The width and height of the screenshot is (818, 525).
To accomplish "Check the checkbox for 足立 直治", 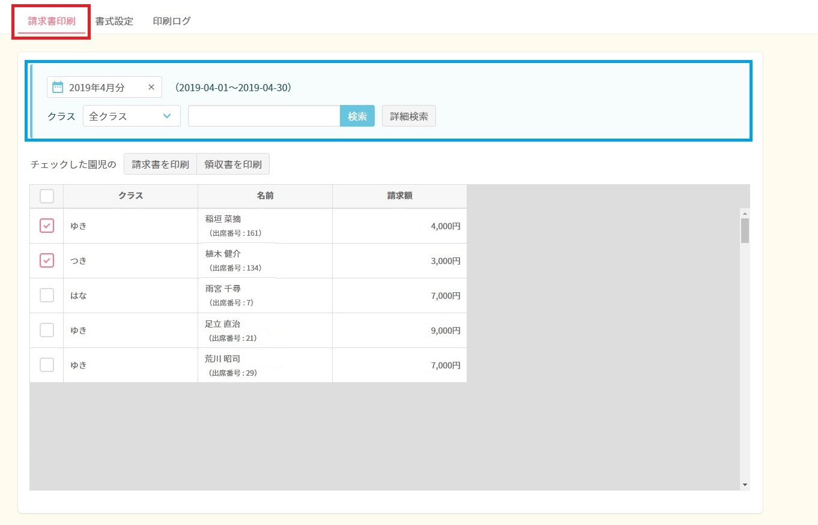I will click(x=47, y=330).
